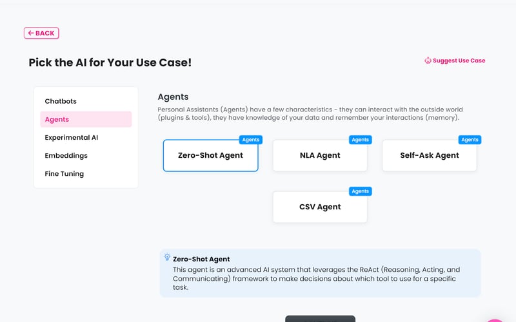Switch to Experimental AI category

71,137
